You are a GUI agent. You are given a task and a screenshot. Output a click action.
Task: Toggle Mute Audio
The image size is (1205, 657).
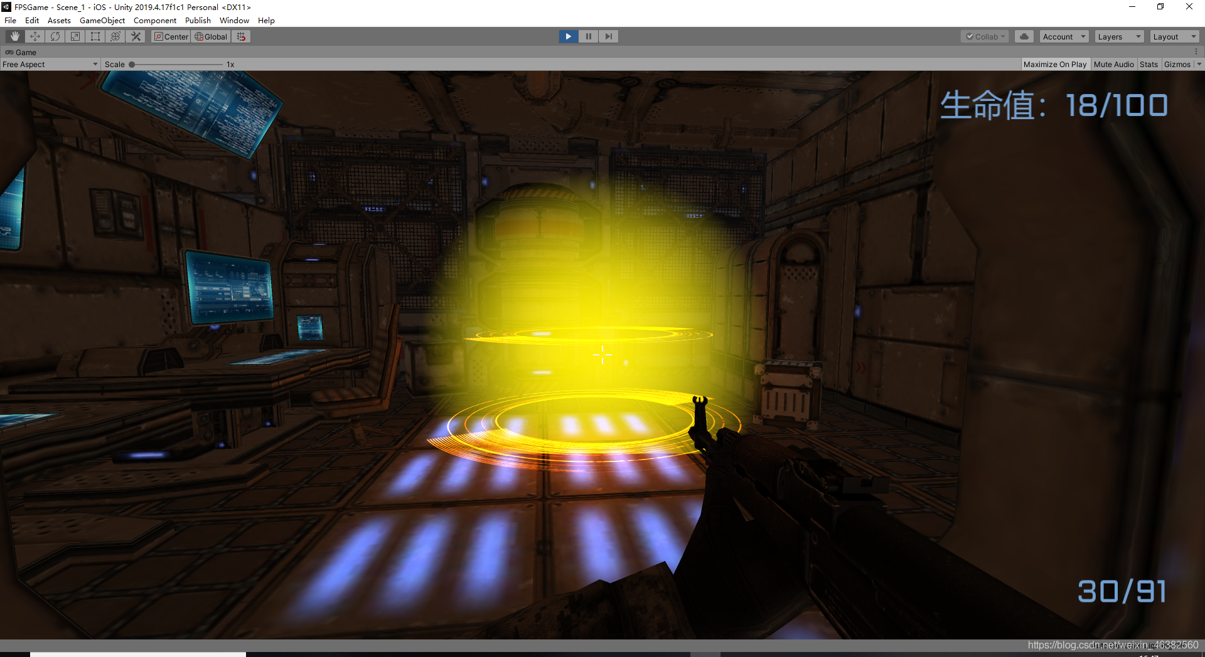coord(1114,64)
